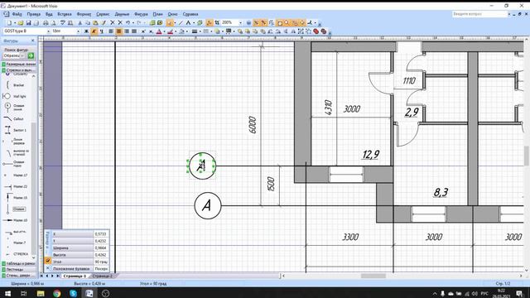This screenshot has width=530, height=298.
Task: Toggle bold text formatting
Action: tap(86, 31)
